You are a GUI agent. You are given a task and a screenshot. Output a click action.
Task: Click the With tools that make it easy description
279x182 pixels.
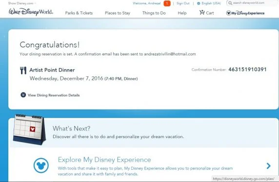[145, 171]
